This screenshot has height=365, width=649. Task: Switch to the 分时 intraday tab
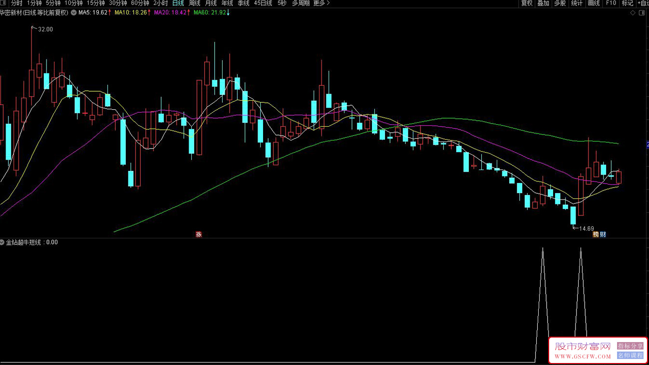pyautogui.click(x=16, y=3)
